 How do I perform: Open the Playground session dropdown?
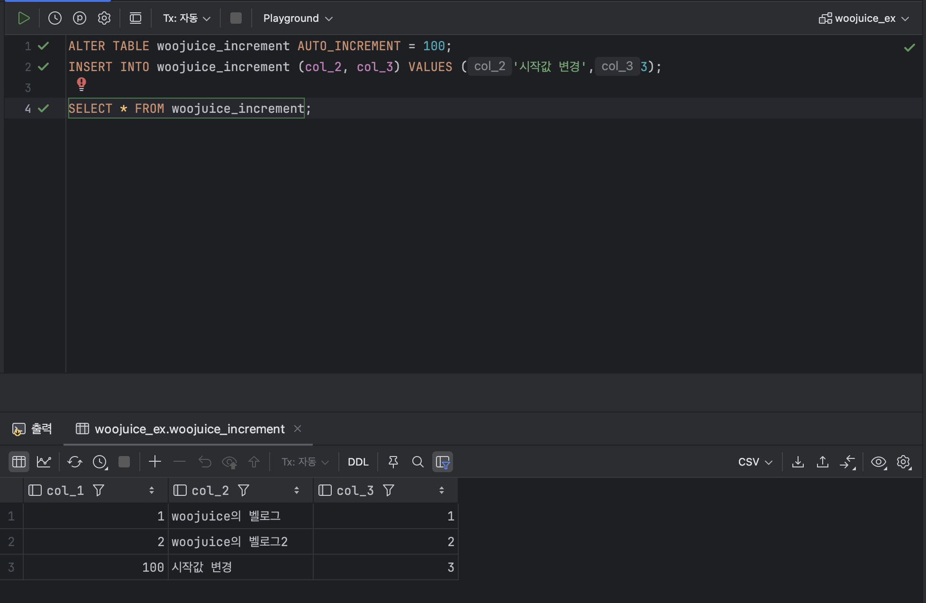298,18
